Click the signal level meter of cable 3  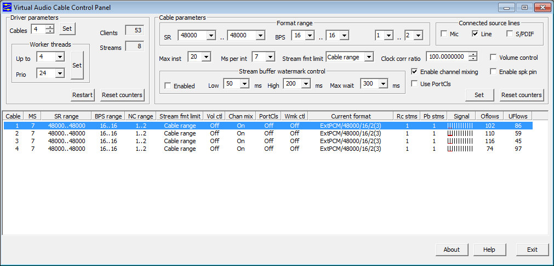pos(460,141)
